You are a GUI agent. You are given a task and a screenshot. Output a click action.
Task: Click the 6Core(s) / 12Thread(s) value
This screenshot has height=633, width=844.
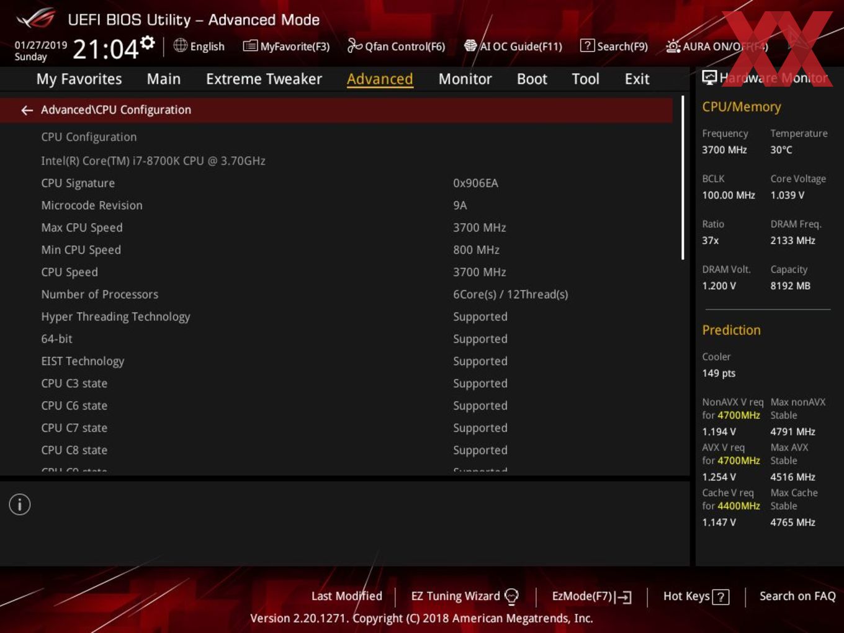click(x=510, y=294)
